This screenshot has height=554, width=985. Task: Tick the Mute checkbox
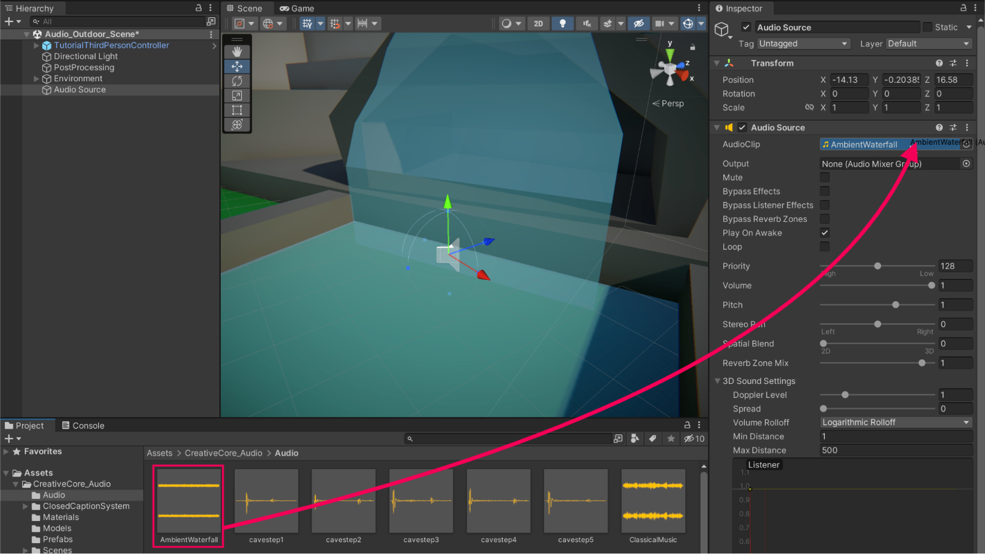coord(824,177)
